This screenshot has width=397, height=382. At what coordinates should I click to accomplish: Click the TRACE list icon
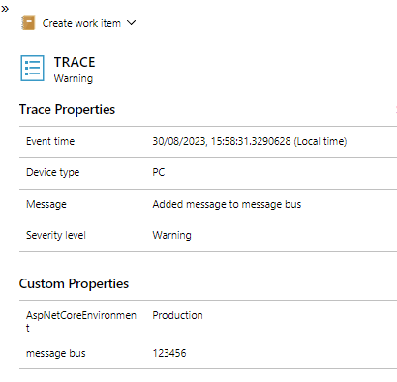(x=32, y=68)
